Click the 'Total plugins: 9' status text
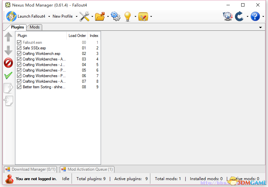This screenshot has width=268, height=187. pos(91,179)
